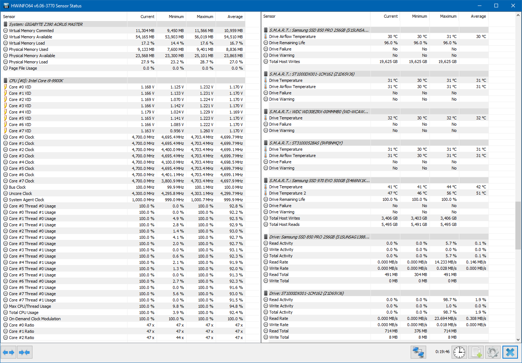Click the Drive Temperature 2 thermometer icon

265,193
